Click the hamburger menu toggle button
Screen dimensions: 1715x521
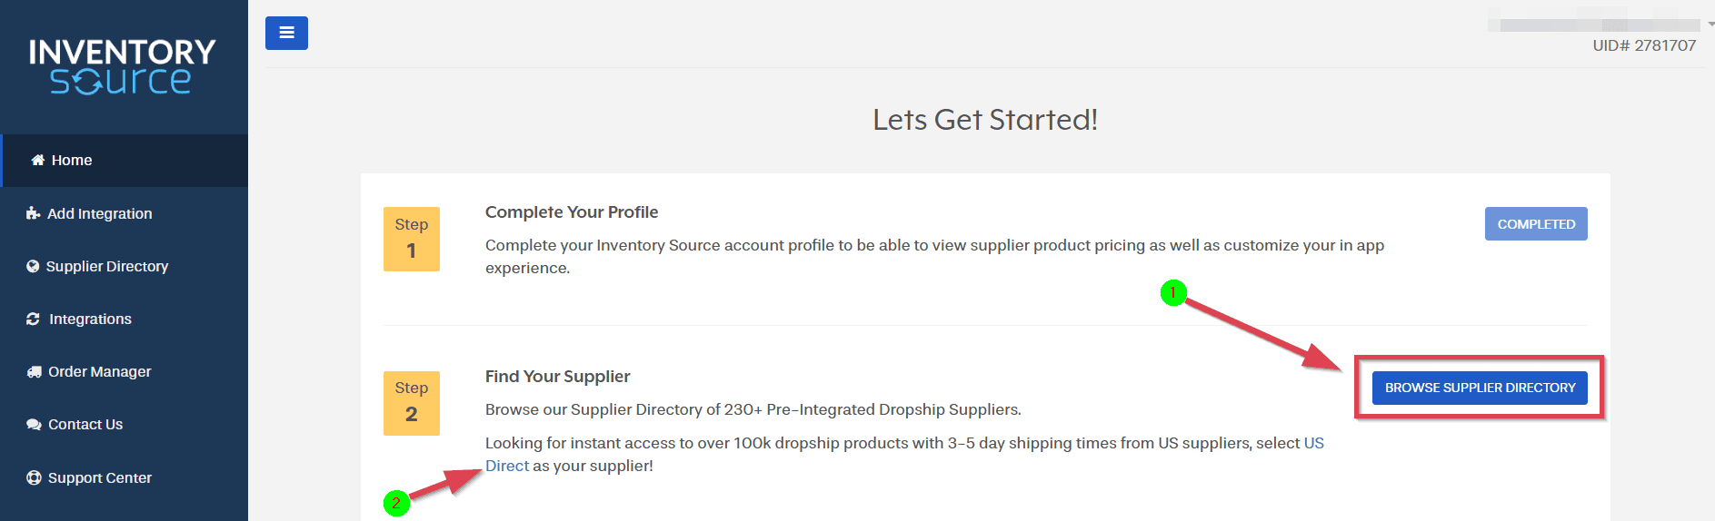pyautogui.click(x=286, y=33)
